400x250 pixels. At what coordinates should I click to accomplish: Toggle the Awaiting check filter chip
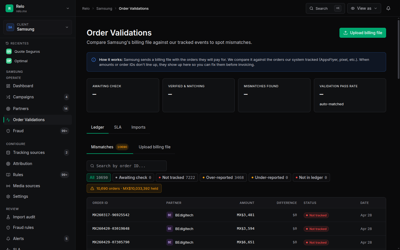[133, 177]
